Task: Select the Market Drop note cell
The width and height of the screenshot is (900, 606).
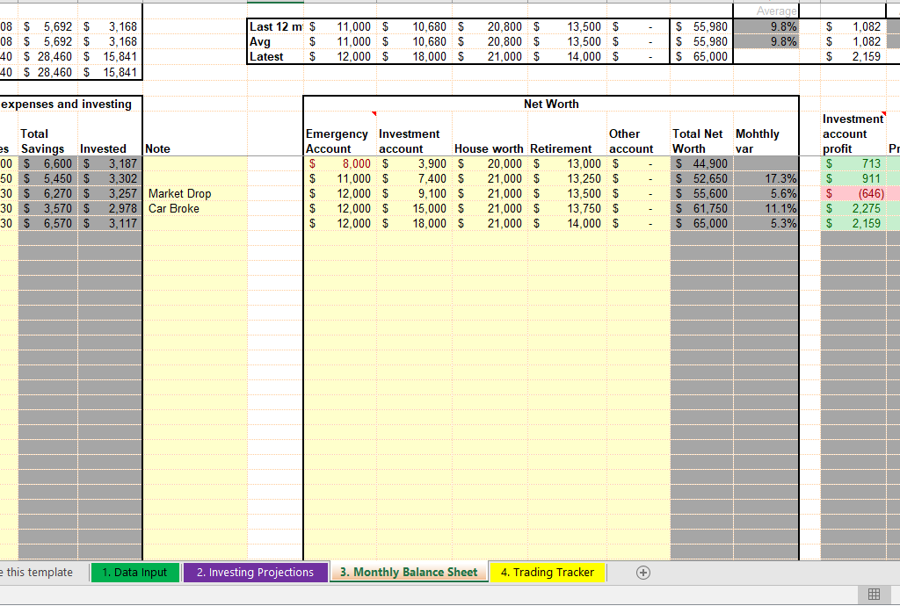Action: click(180, 193)
